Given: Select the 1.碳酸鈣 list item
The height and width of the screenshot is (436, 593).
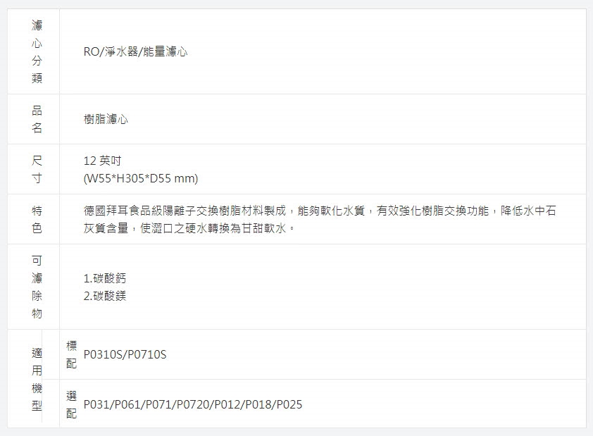Looking at the screenshot, I should click(104, 278).
